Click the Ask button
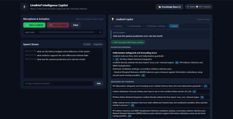The image size is (233, 119). pyautogui.click(x=99, y=83)
